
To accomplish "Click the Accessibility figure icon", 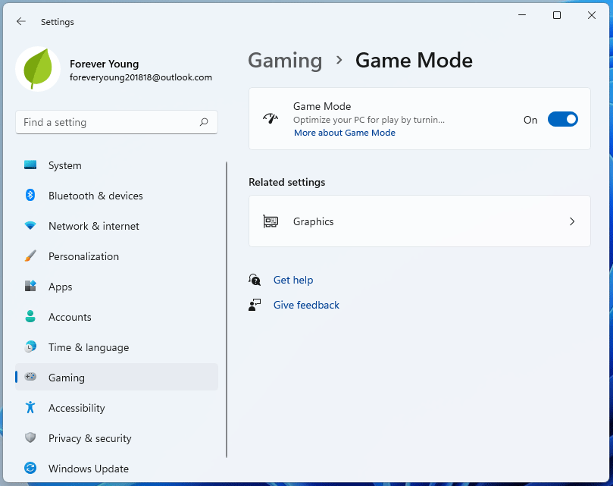I will pos(30,408).
